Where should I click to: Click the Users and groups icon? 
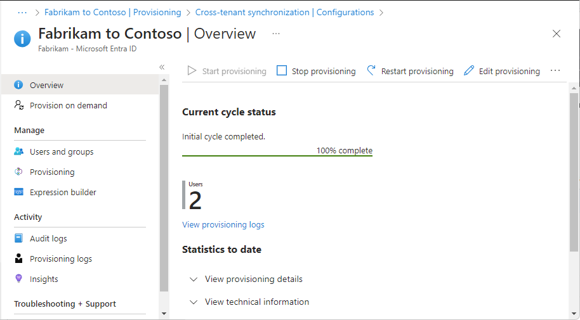(x=18, y=151)
